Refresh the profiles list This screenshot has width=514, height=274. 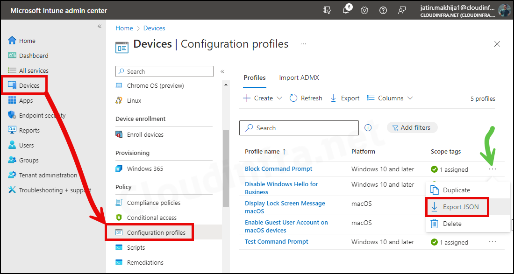[306, 98]
